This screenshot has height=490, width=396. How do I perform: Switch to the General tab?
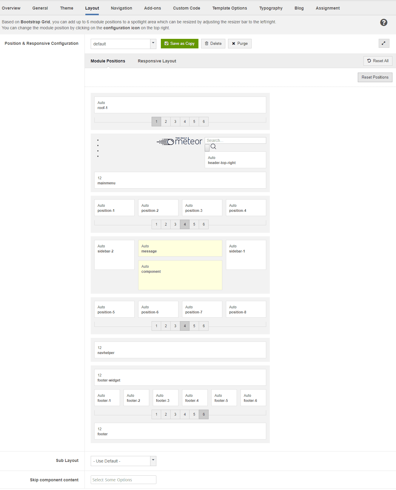coord(40,8)
